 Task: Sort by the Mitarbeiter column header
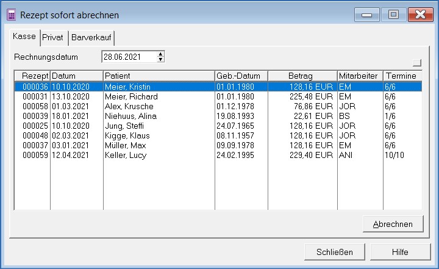coord(360,76)
